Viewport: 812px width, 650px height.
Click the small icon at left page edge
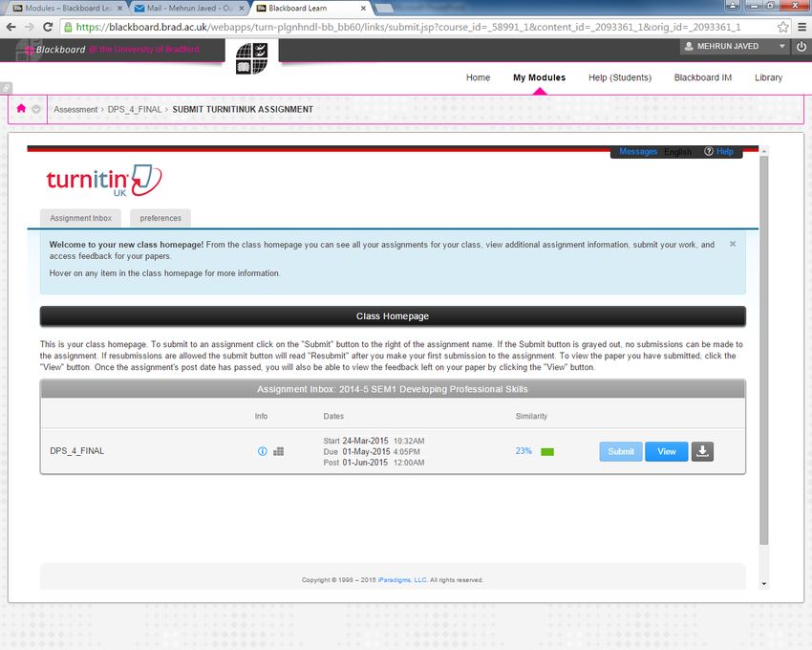[x=6, y=88]
